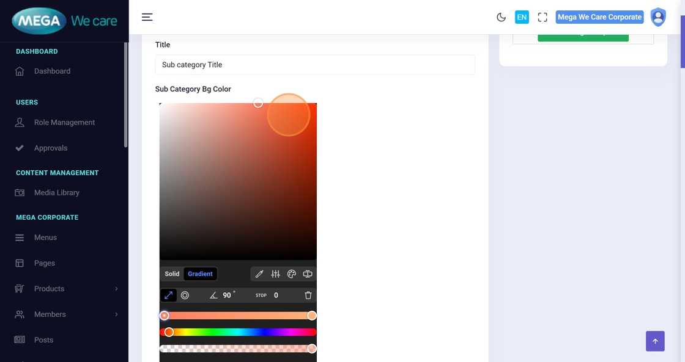Click on the rainbow hue slider

[239, 332]
